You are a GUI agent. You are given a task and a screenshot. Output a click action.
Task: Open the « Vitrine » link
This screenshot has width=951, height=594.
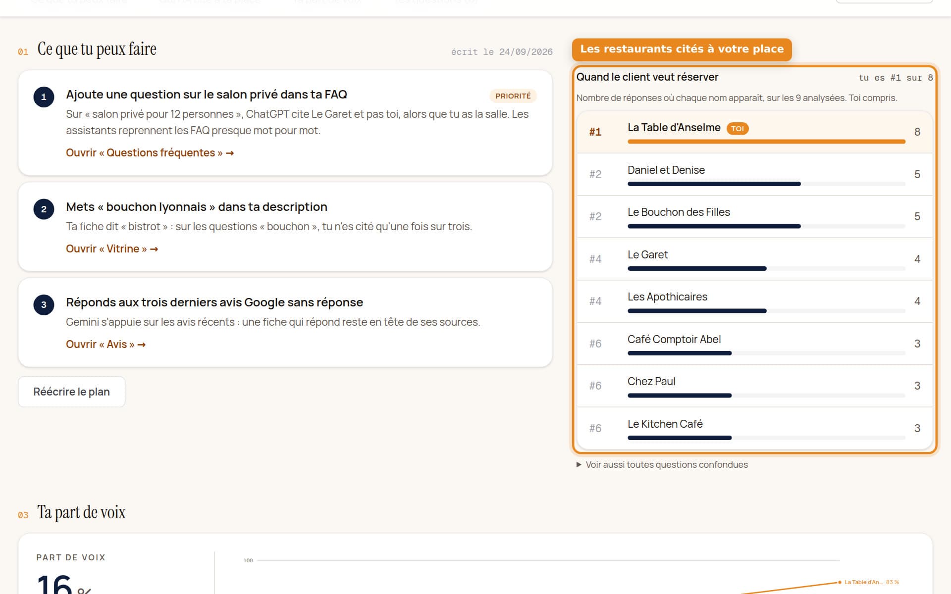(x=112, y=248)
